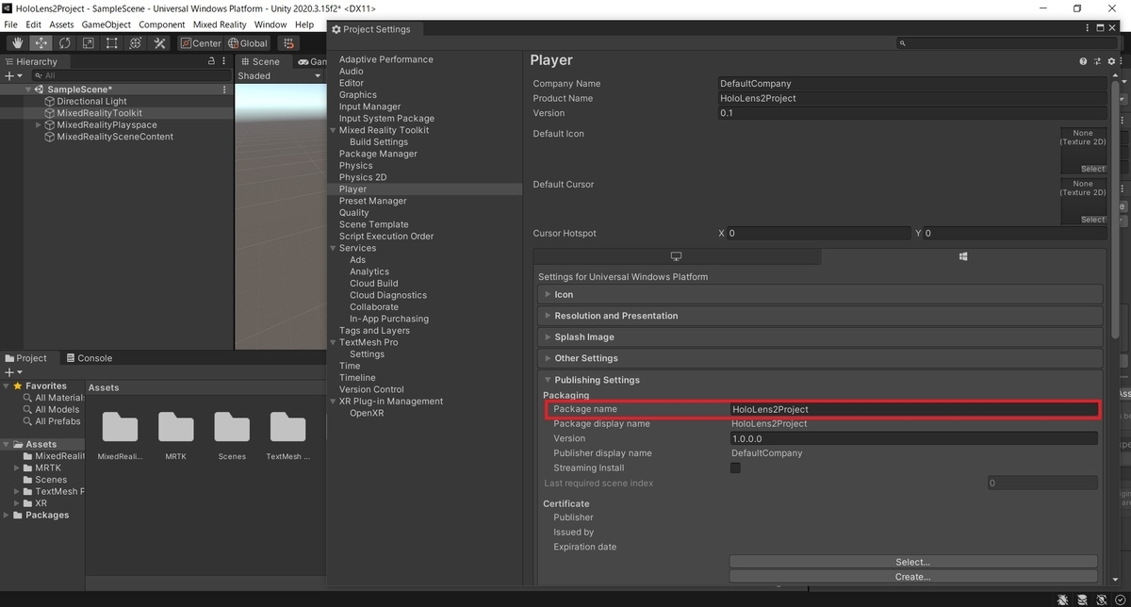Toggle Global handle rotation button
The image size is (1131, 607).
coord(248,42)
